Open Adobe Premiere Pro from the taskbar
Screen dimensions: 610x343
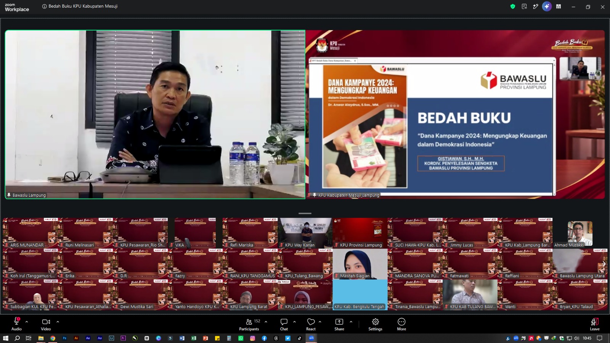pos(123,338)
